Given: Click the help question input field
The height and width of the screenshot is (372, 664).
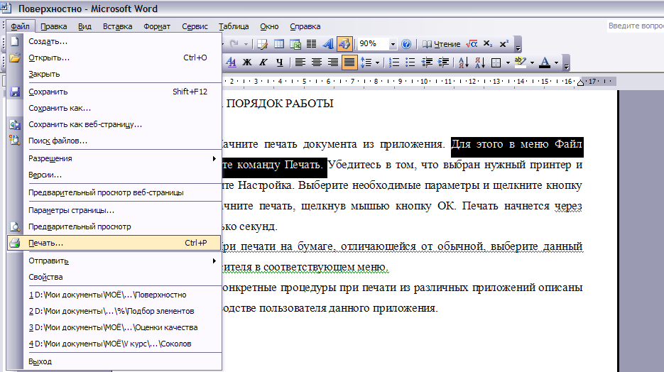Looking at the screenshot, I should pos(636,26).
